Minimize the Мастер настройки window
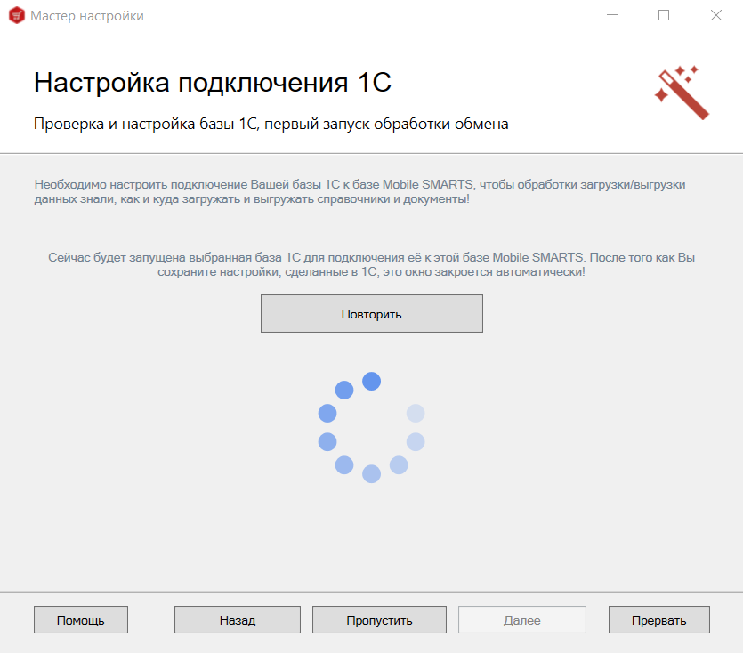 click(x=612, y=15)
